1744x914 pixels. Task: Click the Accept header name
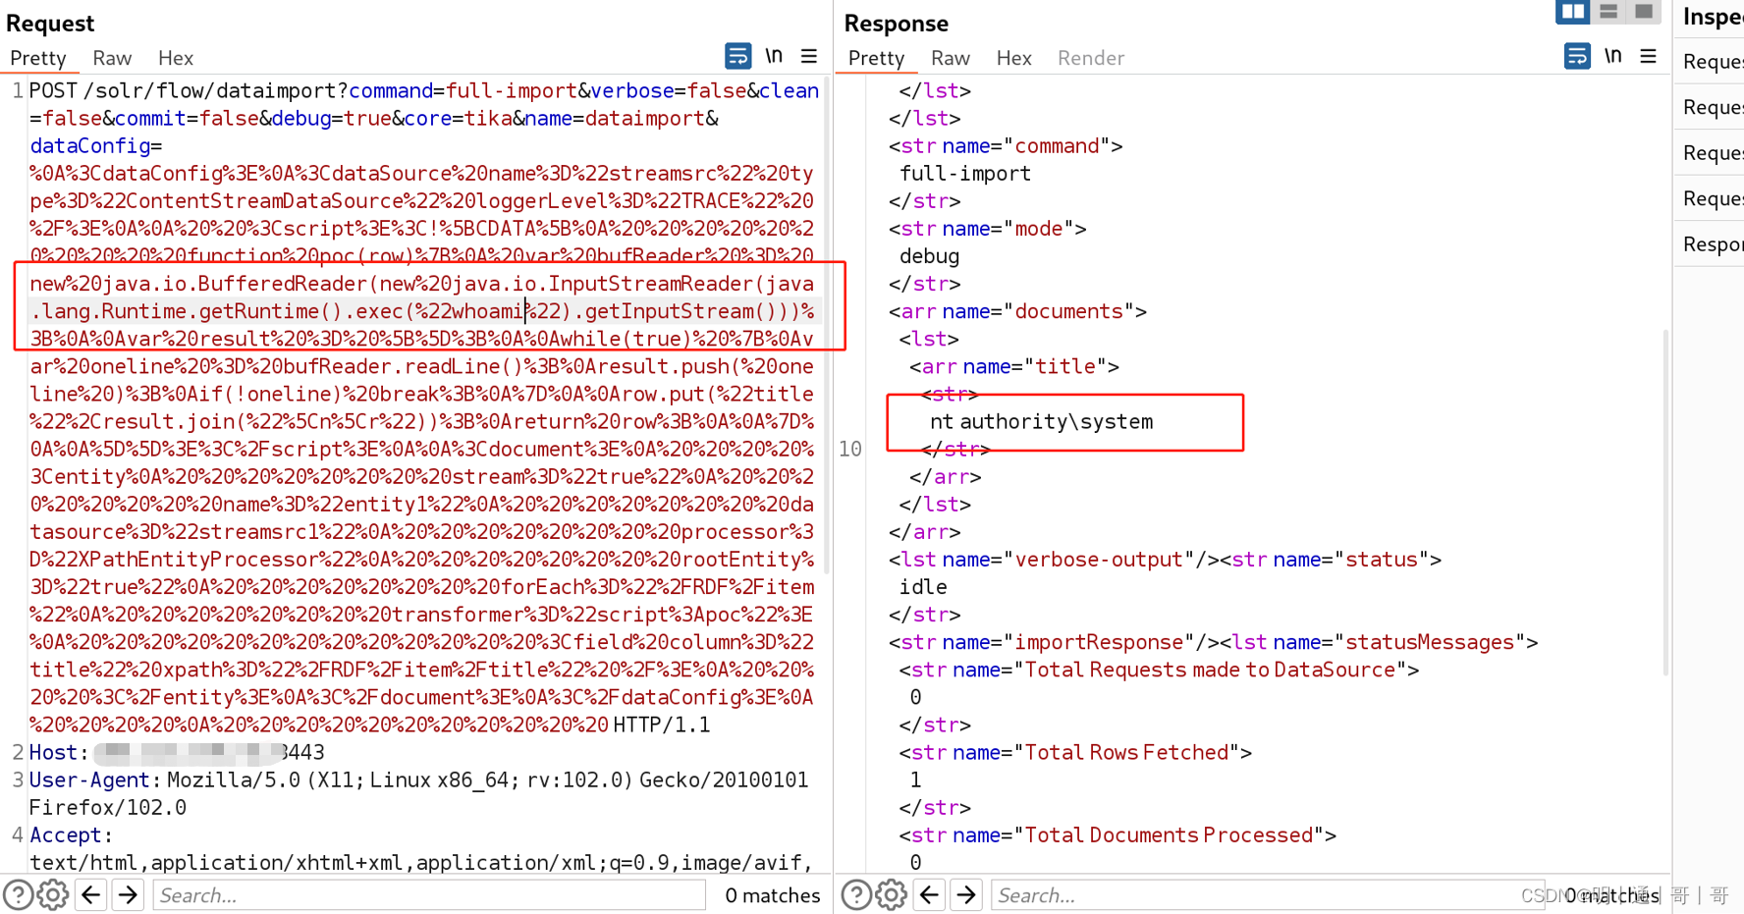coord(66,834)
